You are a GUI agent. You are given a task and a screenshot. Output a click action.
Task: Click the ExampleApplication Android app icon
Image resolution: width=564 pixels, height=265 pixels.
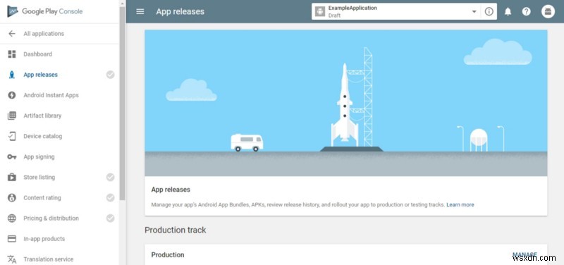coord(320,11)
